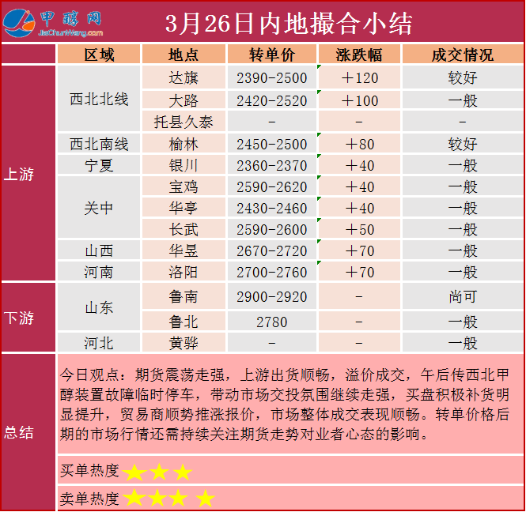The width and height of the screenshot is (526, 512).
Task: Click the 达旗 location cell
Action: coord(184,77)
